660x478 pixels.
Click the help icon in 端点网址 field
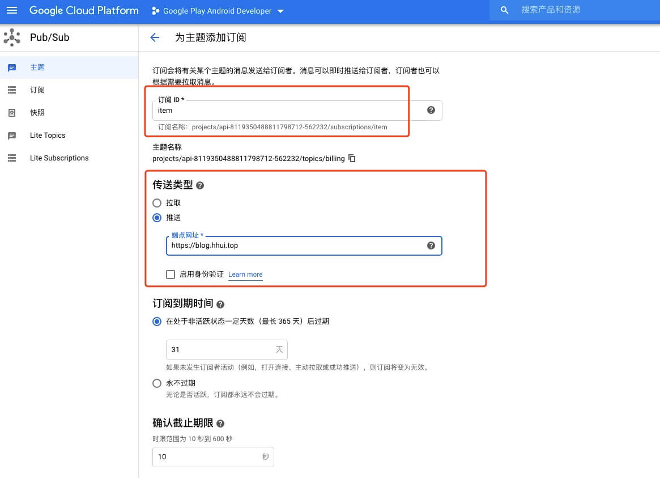(431, 246)
